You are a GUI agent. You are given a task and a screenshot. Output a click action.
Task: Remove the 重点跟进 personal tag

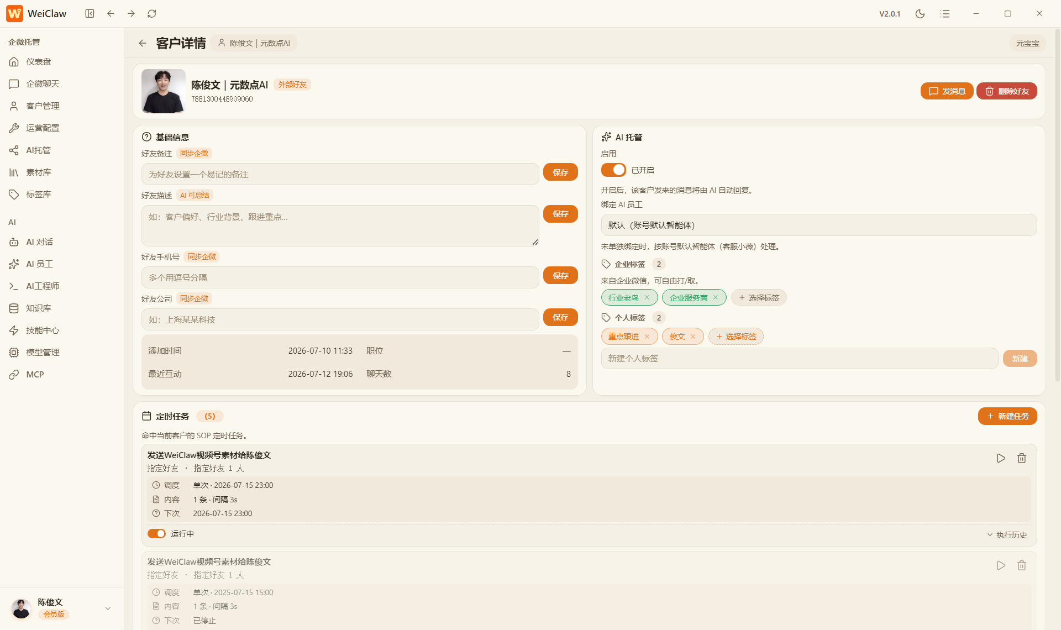coord(647,337)
